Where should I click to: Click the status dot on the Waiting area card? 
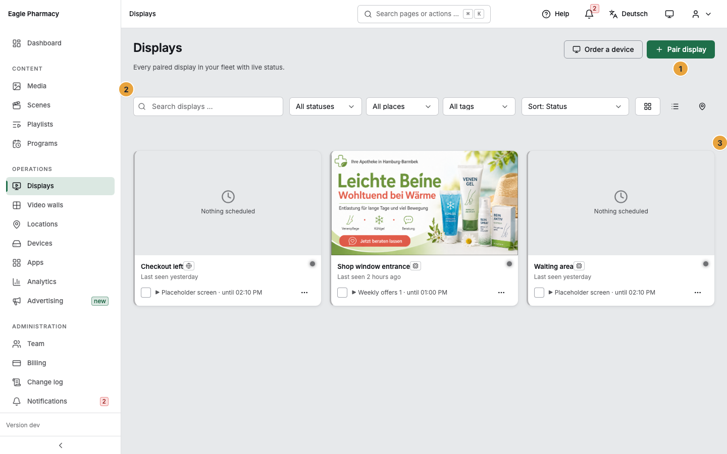[706, 264]
